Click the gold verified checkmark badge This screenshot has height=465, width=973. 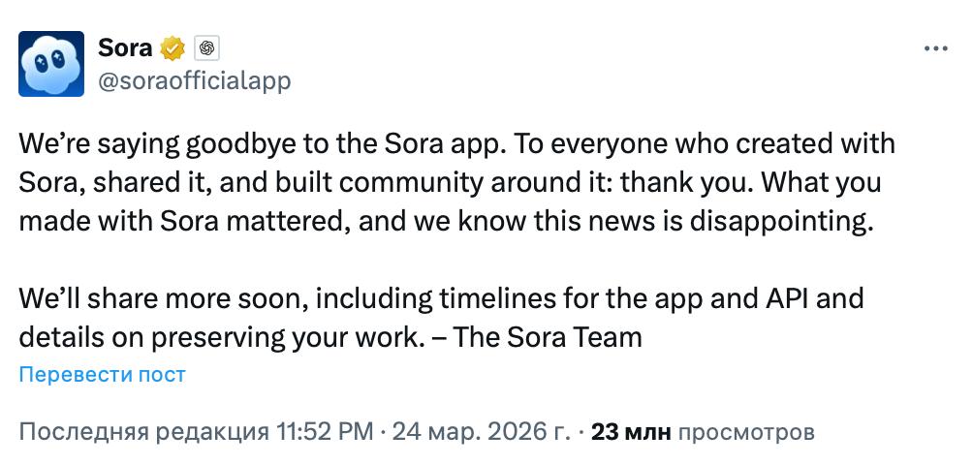click(x=173, y=47)
